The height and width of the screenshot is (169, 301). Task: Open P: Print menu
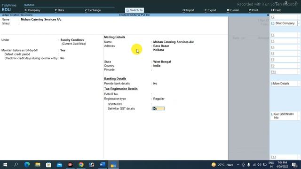pyautogui.click(x=253, y=10)
